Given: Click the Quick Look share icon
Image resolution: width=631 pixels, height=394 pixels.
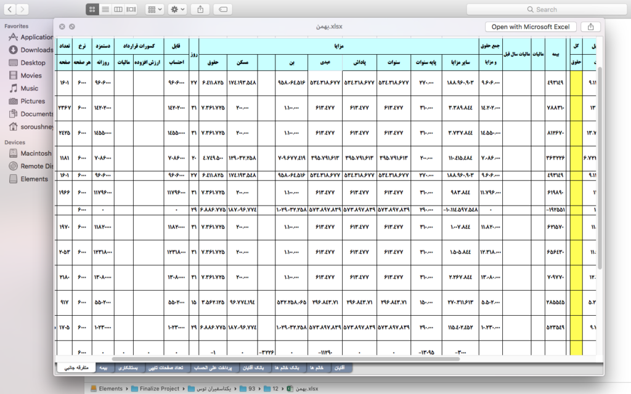Looking at the screenshot, I should coord(590,26).
